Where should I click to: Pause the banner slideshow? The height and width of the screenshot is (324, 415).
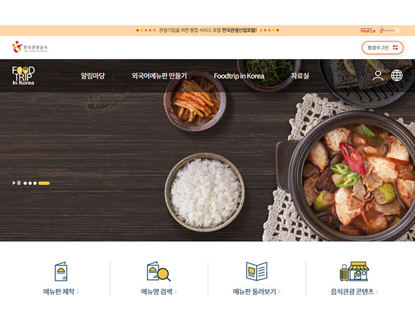click(x=19, y=183)
